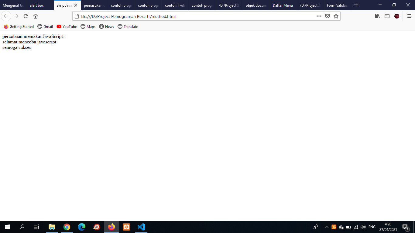Reload the current page

26,16
